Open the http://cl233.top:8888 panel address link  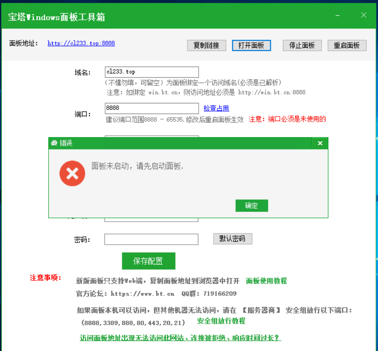[81, 43]
